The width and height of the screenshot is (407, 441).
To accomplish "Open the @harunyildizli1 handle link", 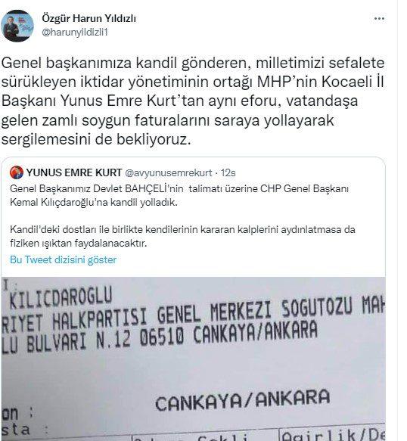I will pos(75,32).
